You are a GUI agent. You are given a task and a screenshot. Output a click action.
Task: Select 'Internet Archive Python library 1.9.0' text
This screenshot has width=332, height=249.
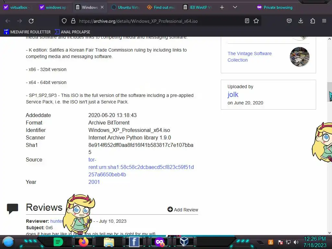[130, 137]
